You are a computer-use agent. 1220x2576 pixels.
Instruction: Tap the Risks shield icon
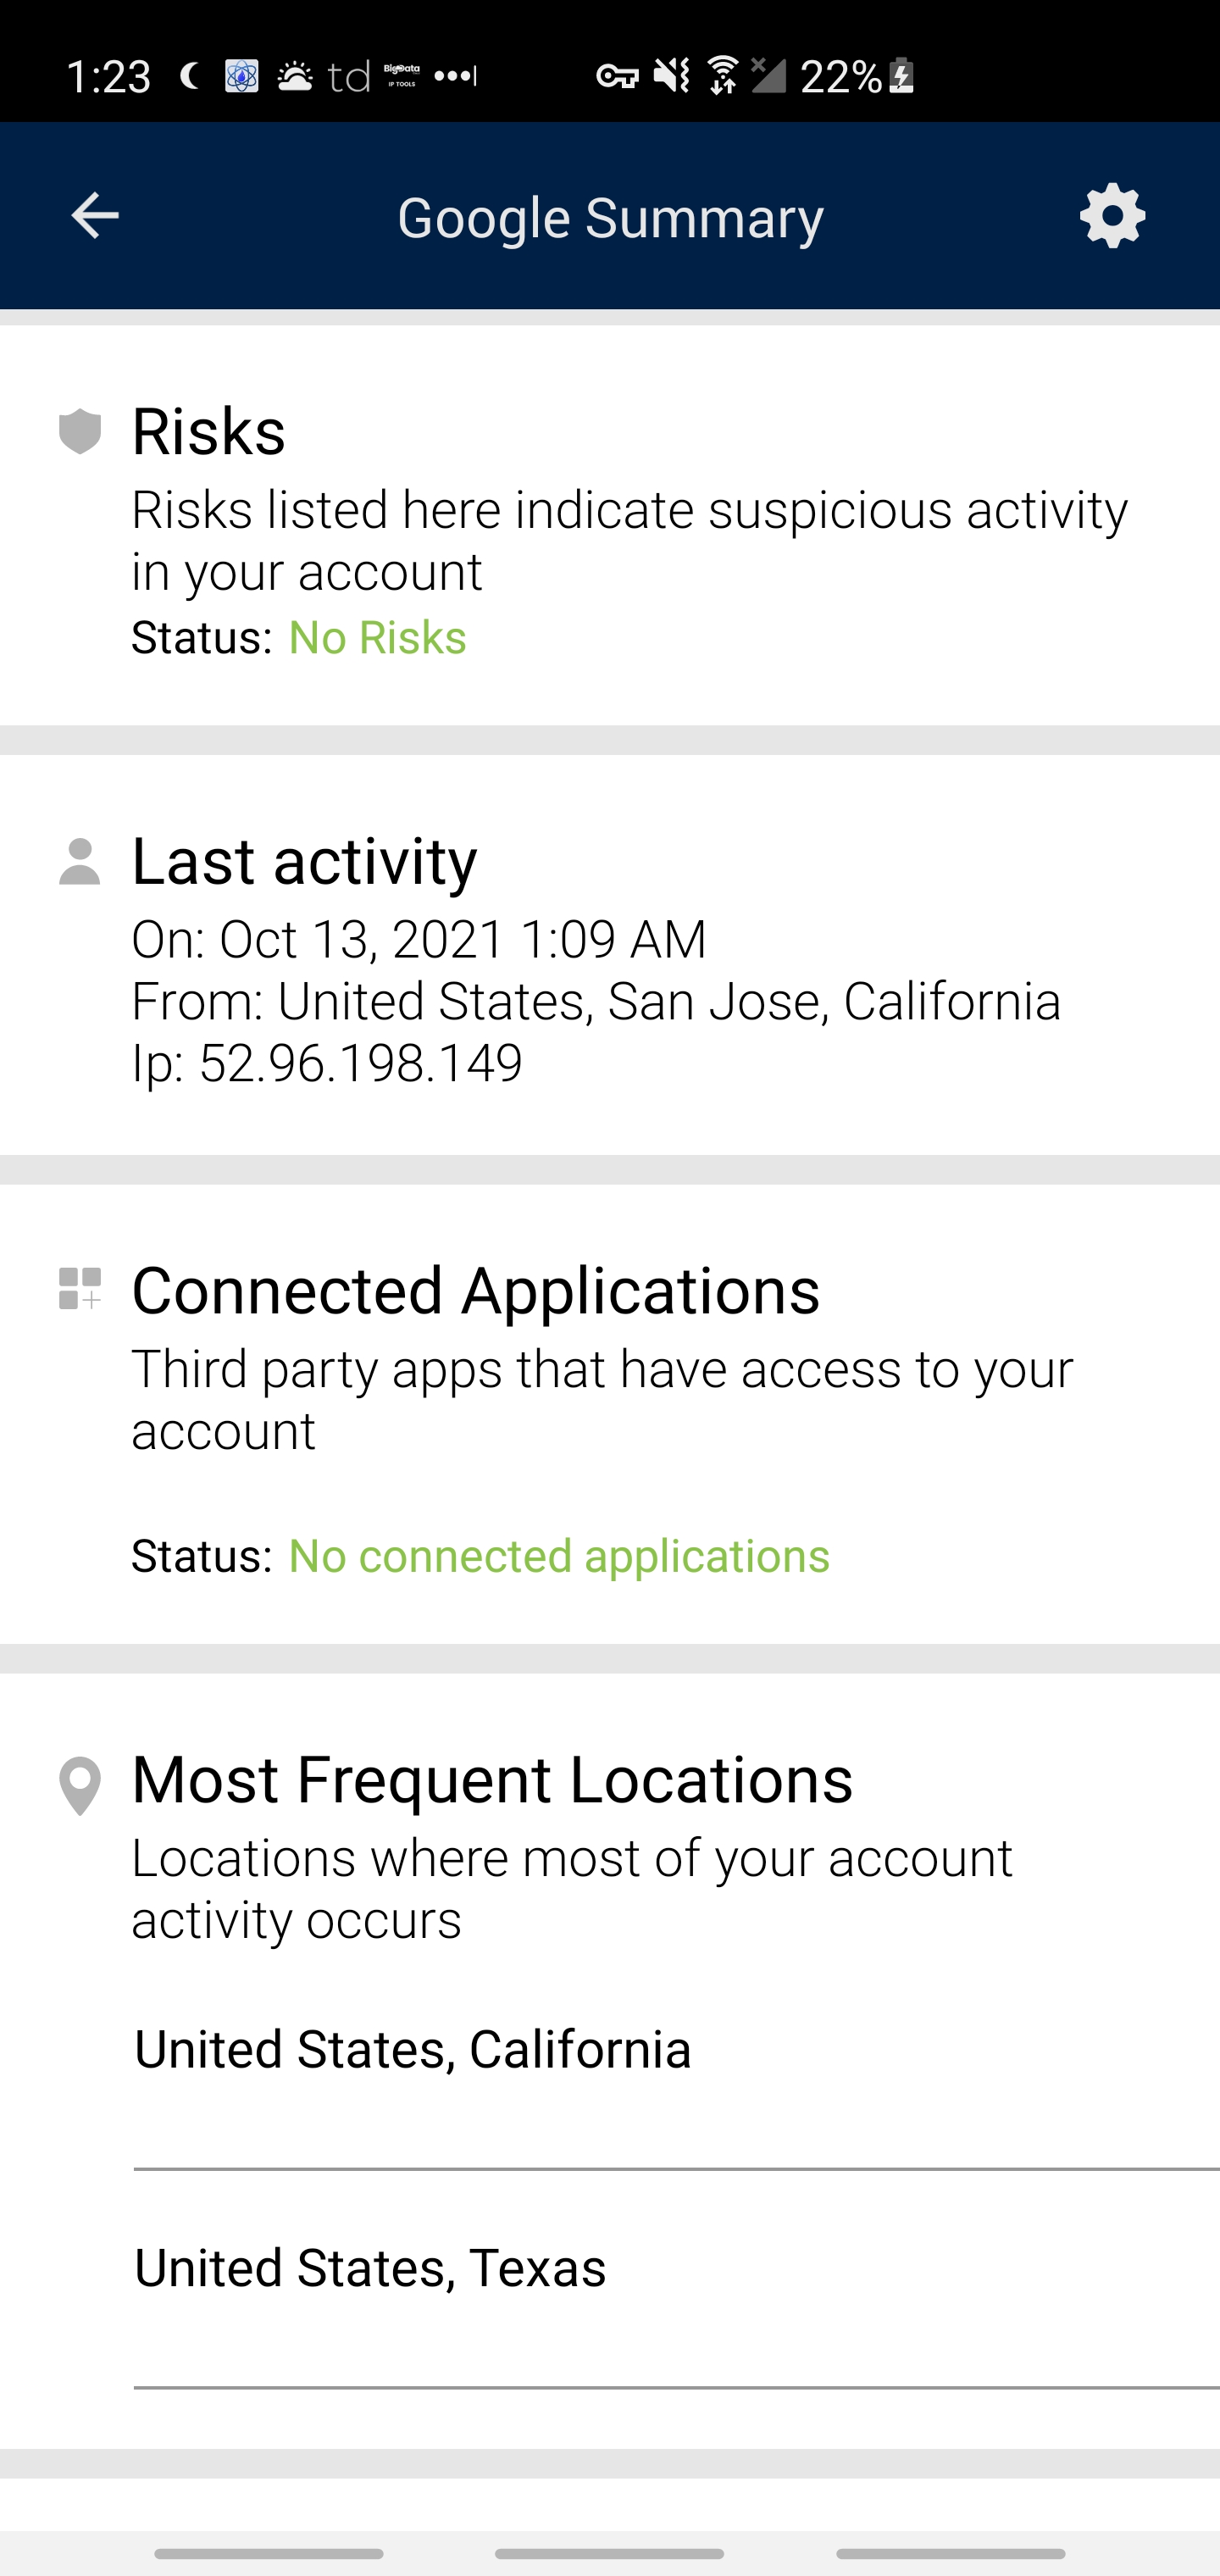80,432
